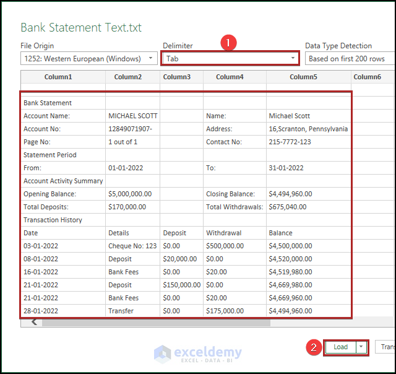The height and width of the screenshot is (374, 396).
Task: Click the 'Transaction History' cell
Action: pyautogui.click(x=63, y=220)
